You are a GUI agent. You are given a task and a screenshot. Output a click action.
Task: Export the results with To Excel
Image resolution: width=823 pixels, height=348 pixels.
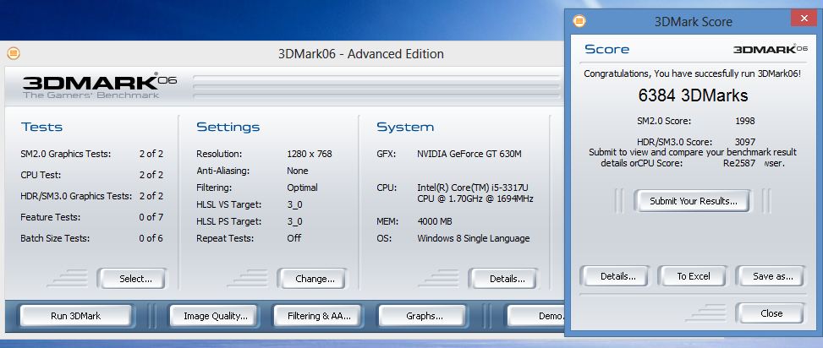pyautogui.click(x=694, y=276)
